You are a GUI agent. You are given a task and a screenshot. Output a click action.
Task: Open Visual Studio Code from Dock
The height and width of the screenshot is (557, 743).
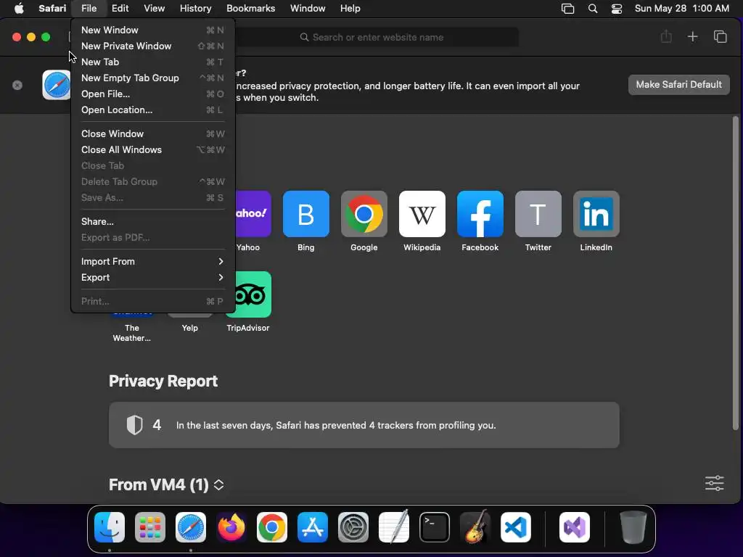[516, 527]
